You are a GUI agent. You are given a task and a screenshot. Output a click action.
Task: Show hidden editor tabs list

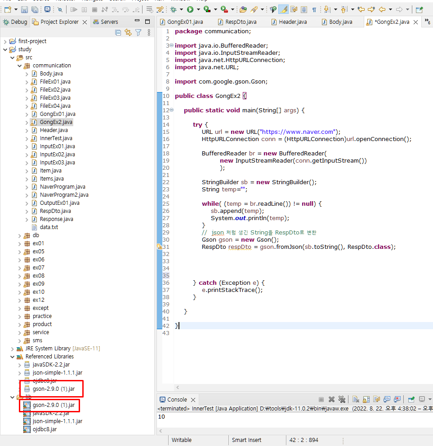427,21
